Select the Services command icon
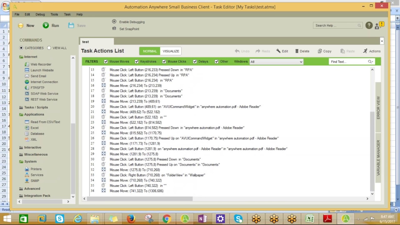The height and width of the screenshot is (225, 400). tap(27, 175)
